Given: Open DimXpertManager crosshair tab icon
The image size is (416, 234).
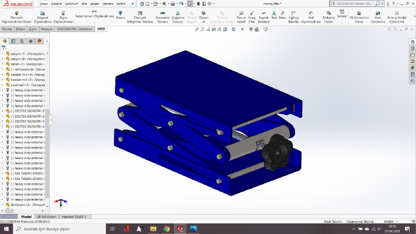Looking at the screenshot, I should click(x=31, y=41).
